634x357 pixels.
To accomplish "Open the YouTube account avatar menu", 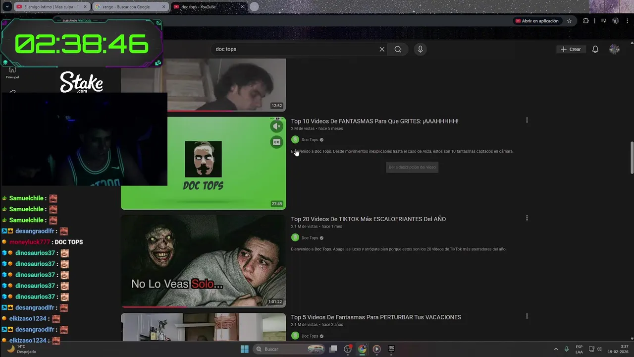I will coord(614,49).
